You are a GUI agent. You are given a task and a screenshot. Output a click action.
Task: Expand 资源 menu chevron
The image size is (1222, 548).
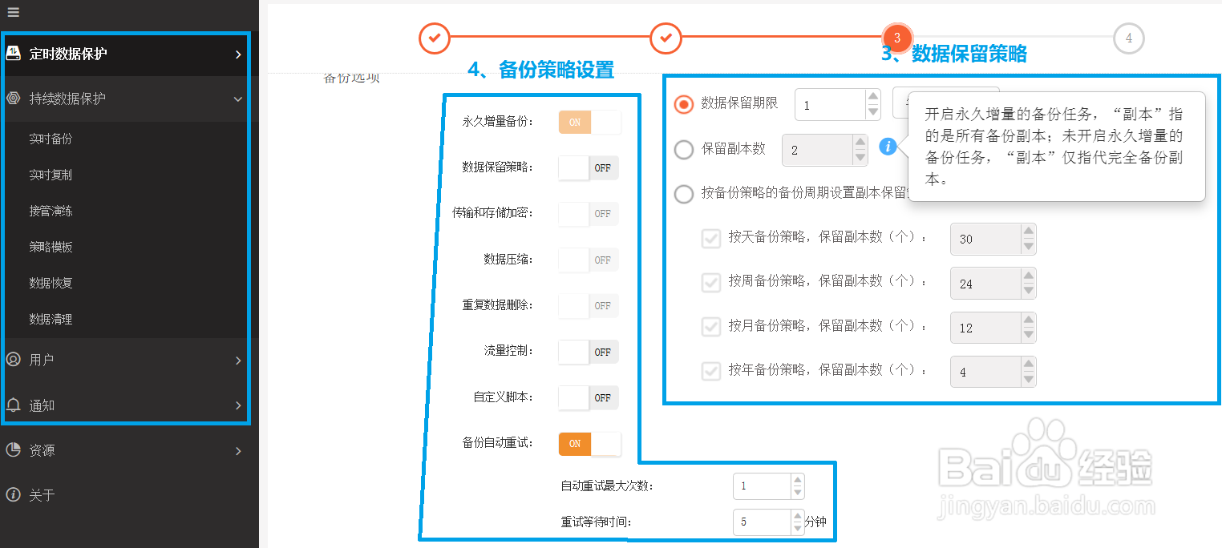(x=238, y=451)
